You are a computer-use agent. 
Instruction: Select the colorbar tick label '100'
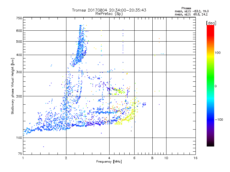(218, 53)
